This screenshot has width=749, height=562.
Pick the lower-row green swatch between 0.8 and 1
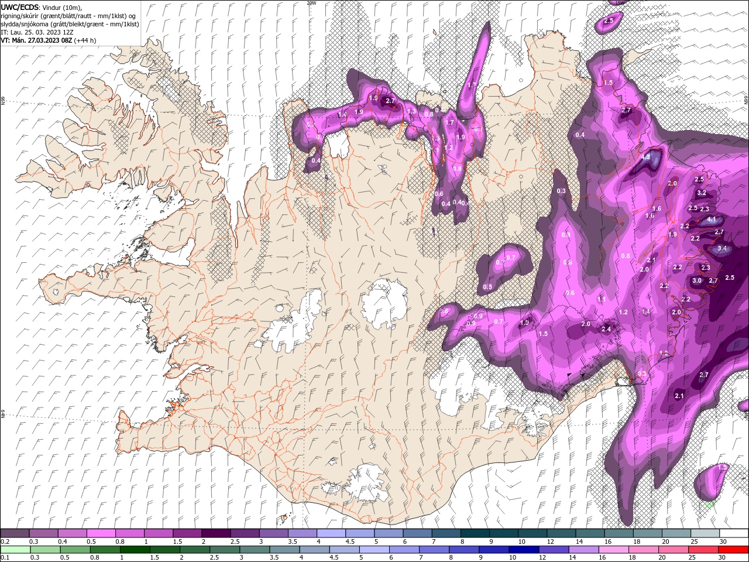pos(106,549)
